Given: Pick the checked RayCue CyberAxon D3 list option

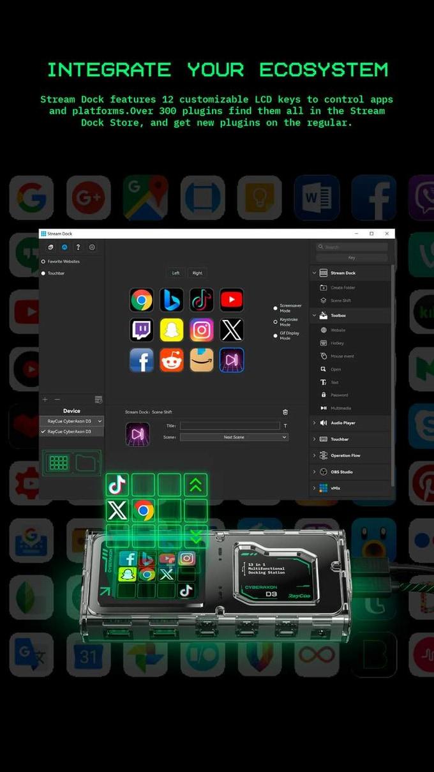Looking at the screenshot, I should tap(71, 432).
